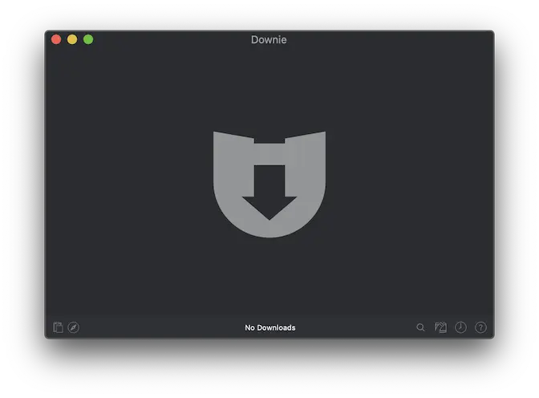The height and width of the screenshot is (398, 539).
Task: Maximize the window using green button
Action: [88, 39]
